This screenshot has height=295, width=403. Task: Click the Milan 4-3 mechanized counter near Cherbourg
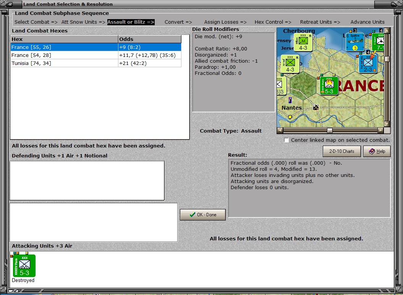303,41
